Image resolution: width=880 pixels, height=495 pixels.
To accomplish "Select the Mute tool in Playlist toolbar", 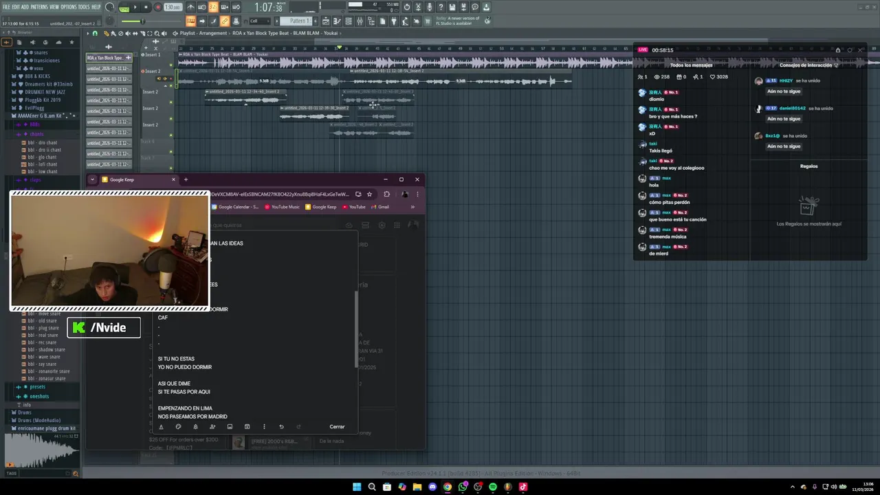I will pos(128,33).
